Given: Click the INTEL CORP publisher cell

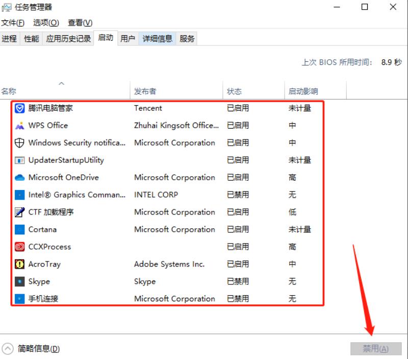Looking at the screenshot, I should 156,195.
